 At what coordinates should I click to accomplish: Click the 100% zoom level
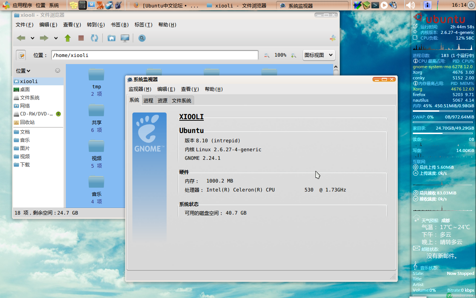click(x=280, y=55)
